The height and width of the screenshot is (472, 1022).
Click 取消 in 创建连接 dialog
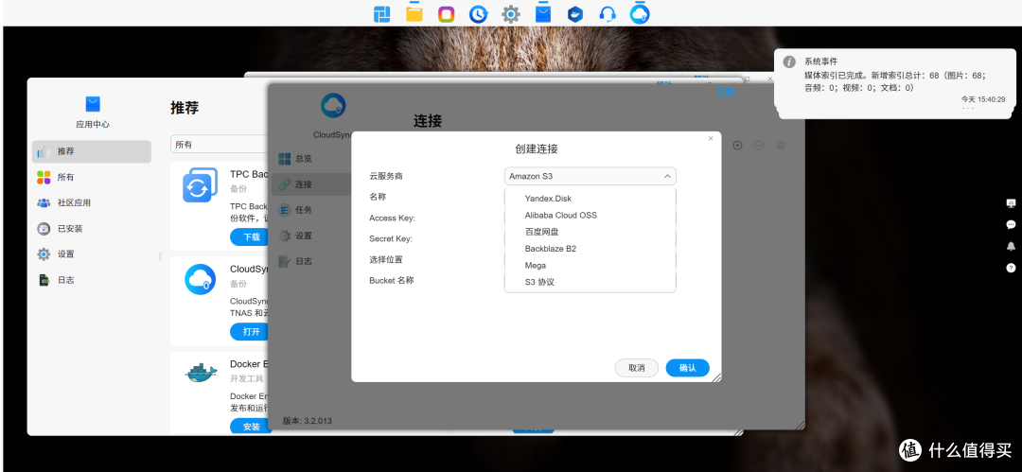click(637, 368)
